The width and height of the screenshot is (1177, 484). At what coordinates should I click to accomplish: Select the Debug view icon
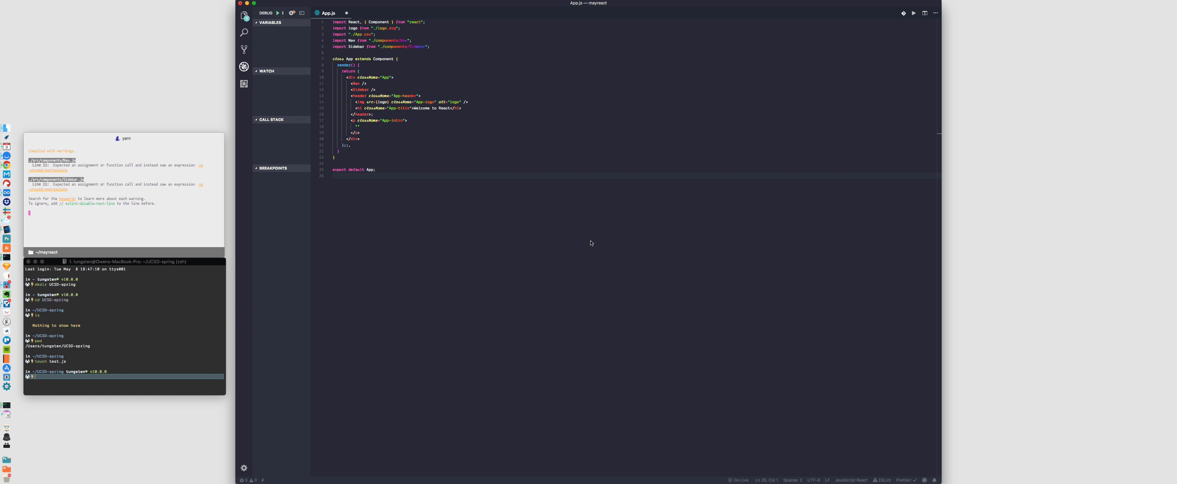(x=244, y=67)
